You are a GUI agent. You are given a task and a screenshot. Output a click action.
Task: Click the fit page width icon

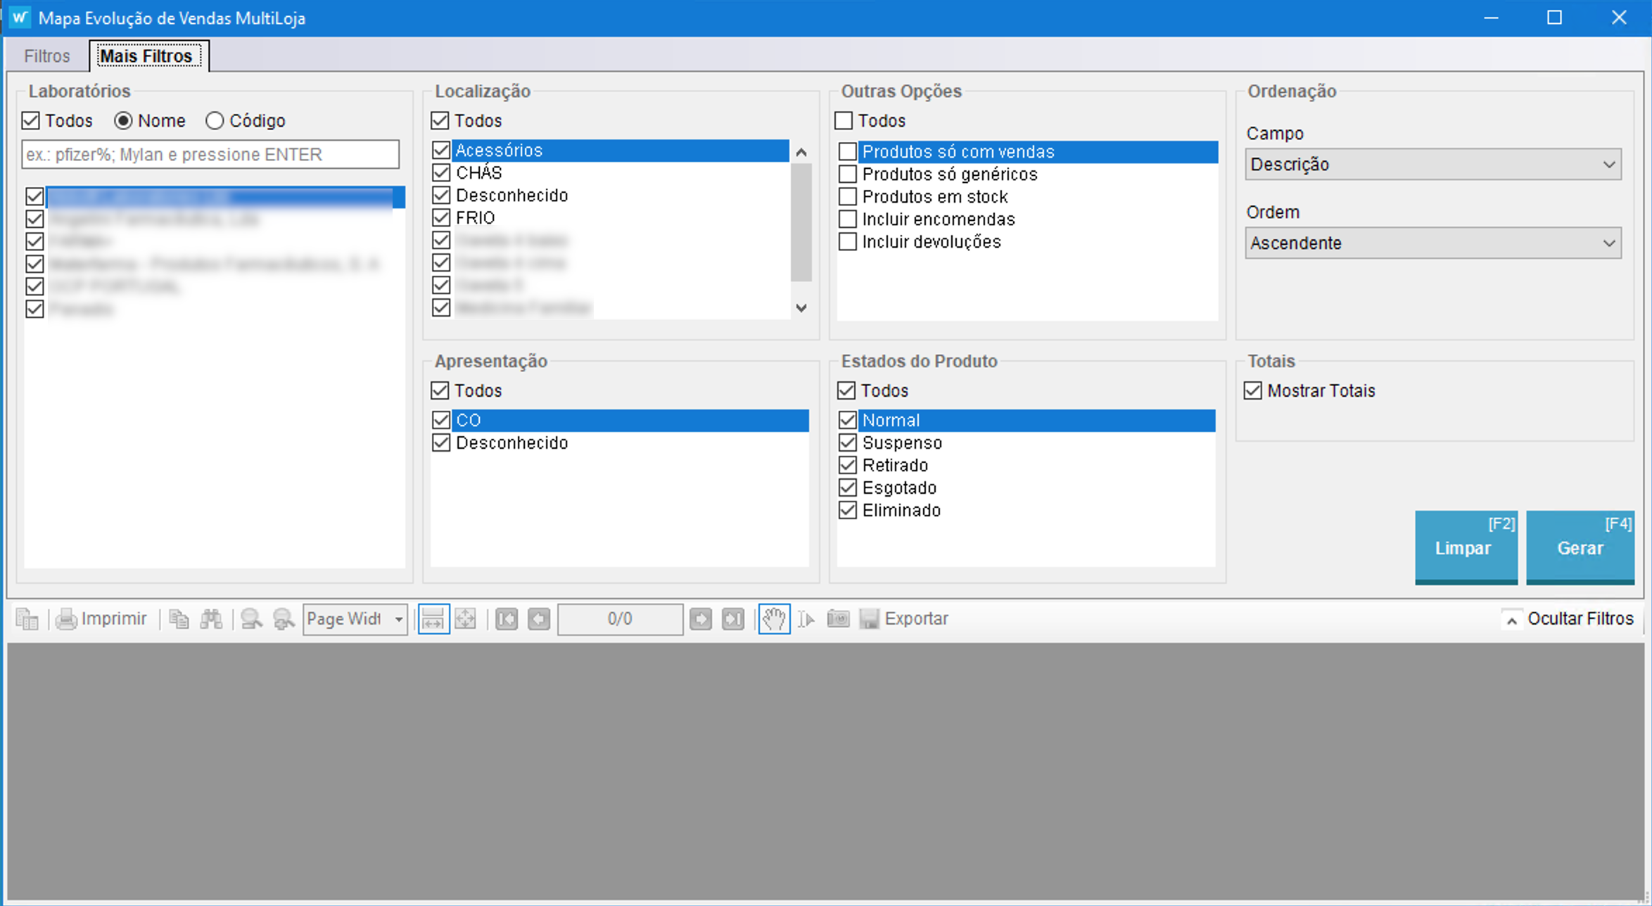(x=433, y=619)
